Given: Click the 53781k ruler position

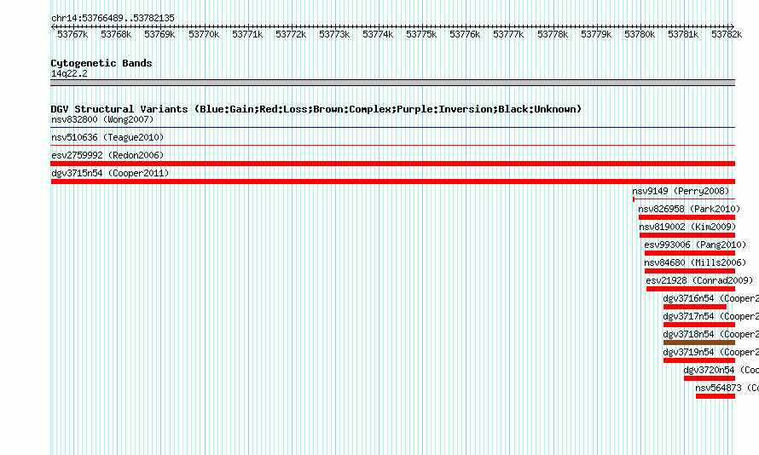Looking at the screenshot, I should coord(683,34).
